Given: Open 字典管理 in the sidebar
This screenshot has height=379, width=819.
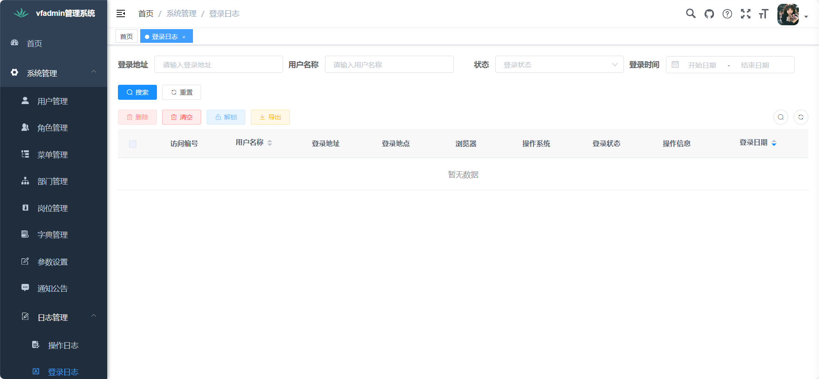Looking at the screenshot, I should pyautogui.click(x=54, y=235).
